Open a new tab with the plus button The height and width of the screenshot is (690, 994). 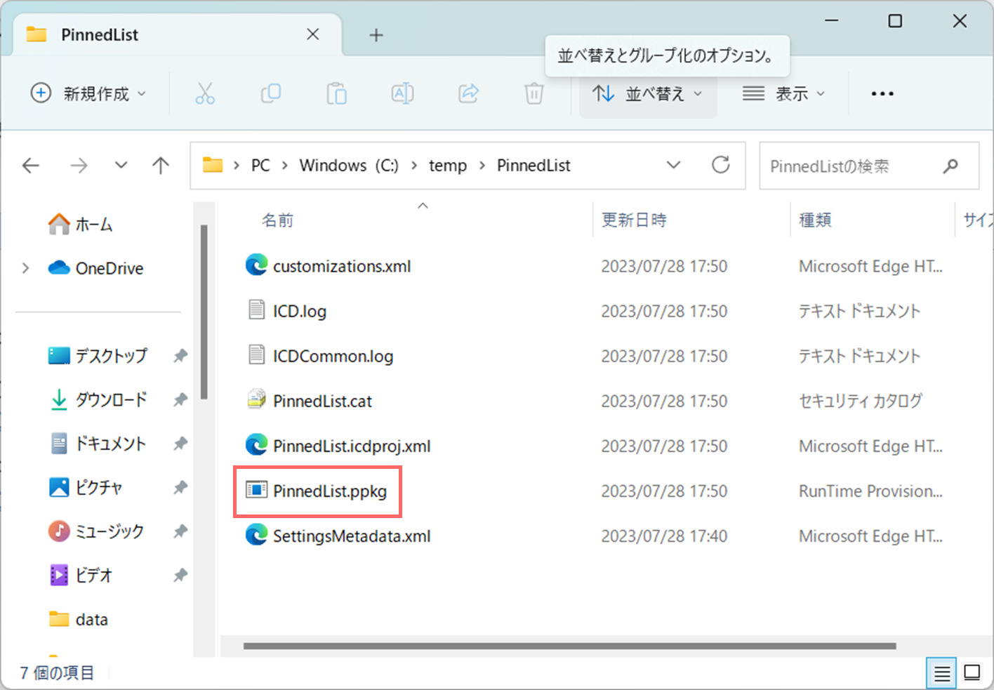(376, 34)
